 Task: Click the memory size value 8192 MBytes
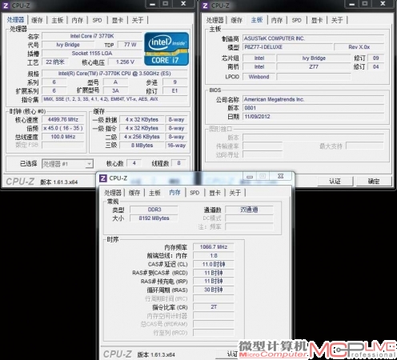154,218
